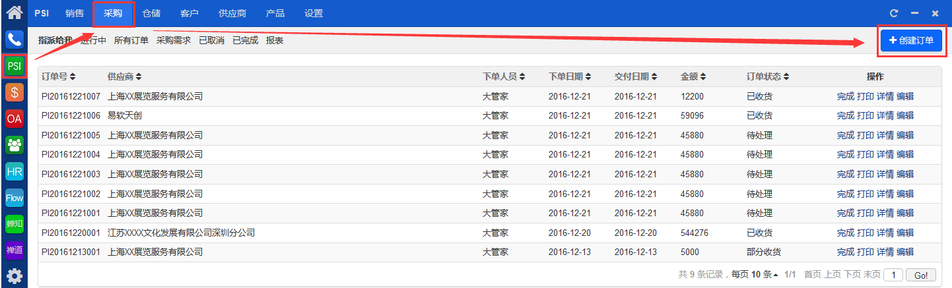Viewport: 952px width, 288px height.
Task: Click order number PI20161213001
Action: click(71, 252)
